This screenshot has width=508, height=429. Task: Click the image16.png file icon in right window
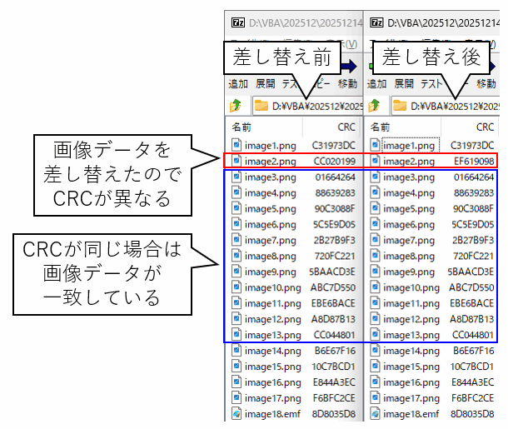(x=375, y=382)
